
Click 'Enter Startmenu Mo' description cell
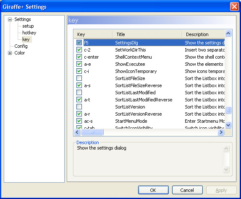(204, 121)
